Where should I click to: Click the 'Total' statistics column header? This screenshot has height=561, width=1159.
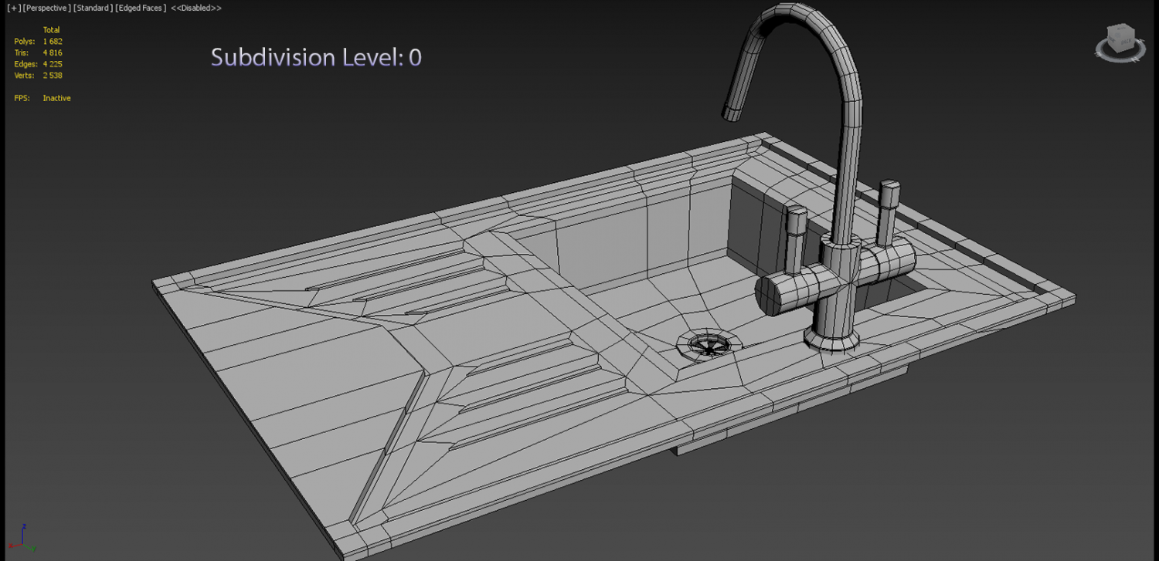click(x=51, y=30)
